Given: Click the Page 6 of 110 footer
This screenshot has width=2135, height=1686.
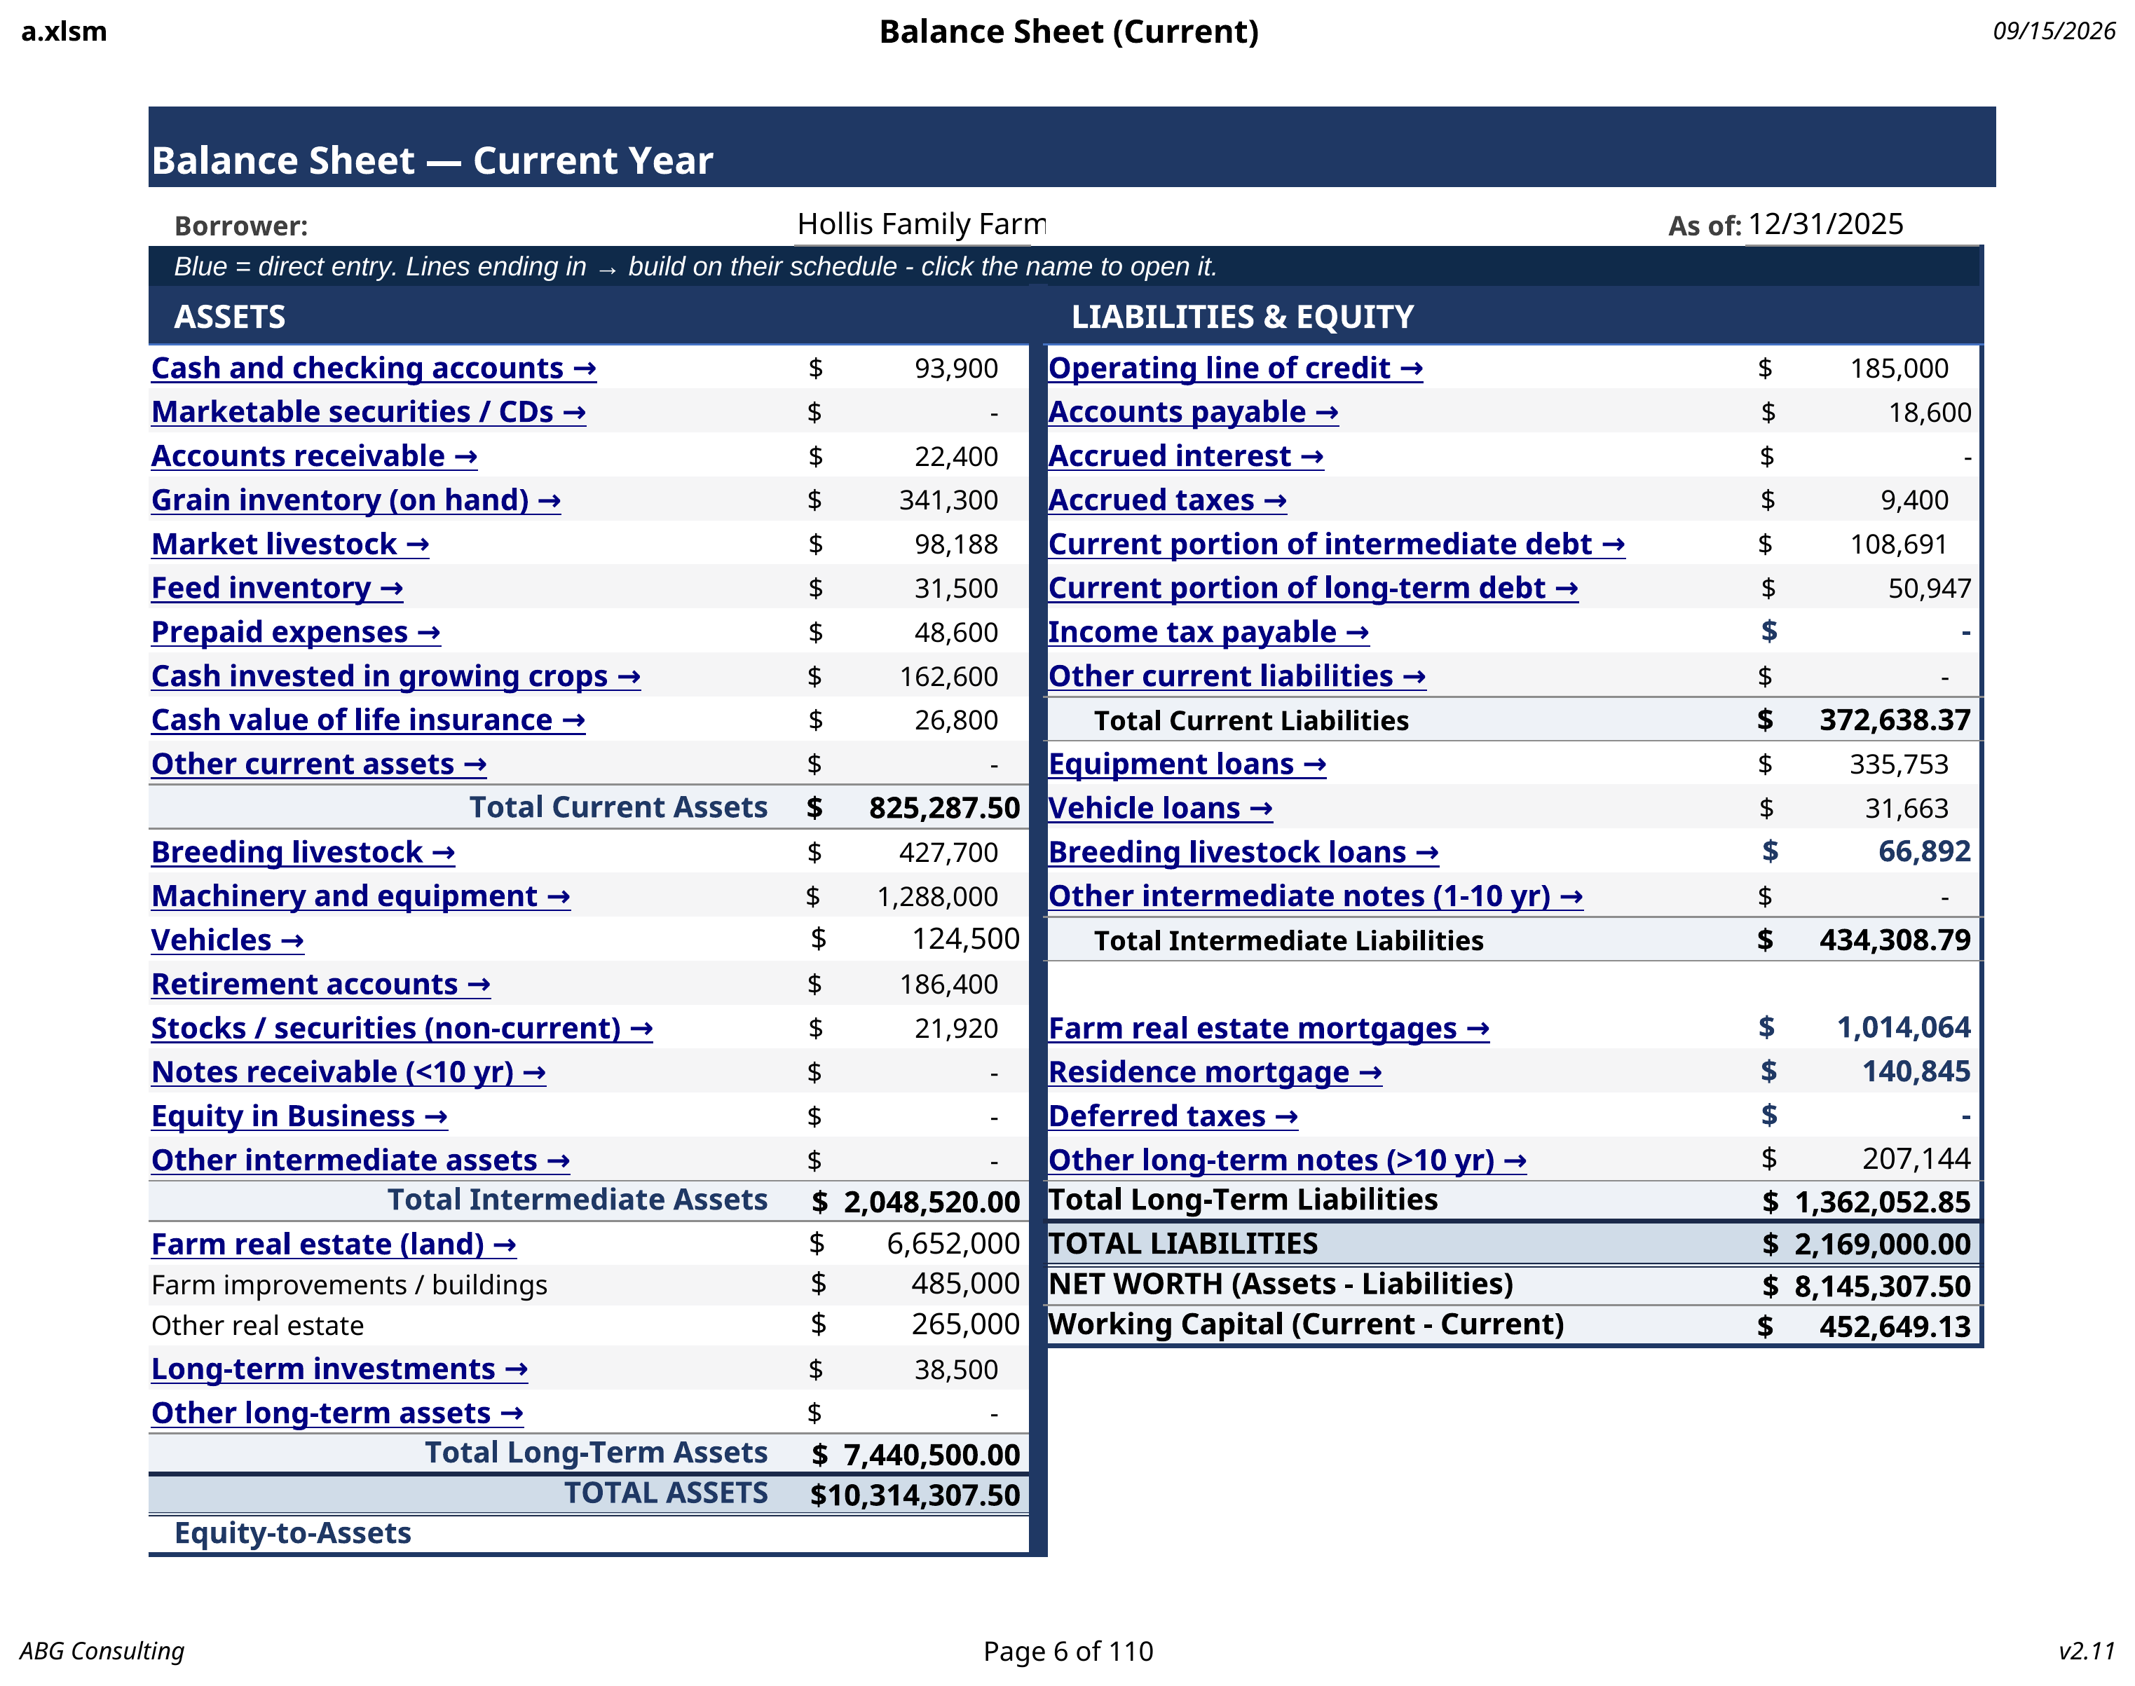Looking at the screenshot, I should pyautogui.click(x=1067, y=1650).
